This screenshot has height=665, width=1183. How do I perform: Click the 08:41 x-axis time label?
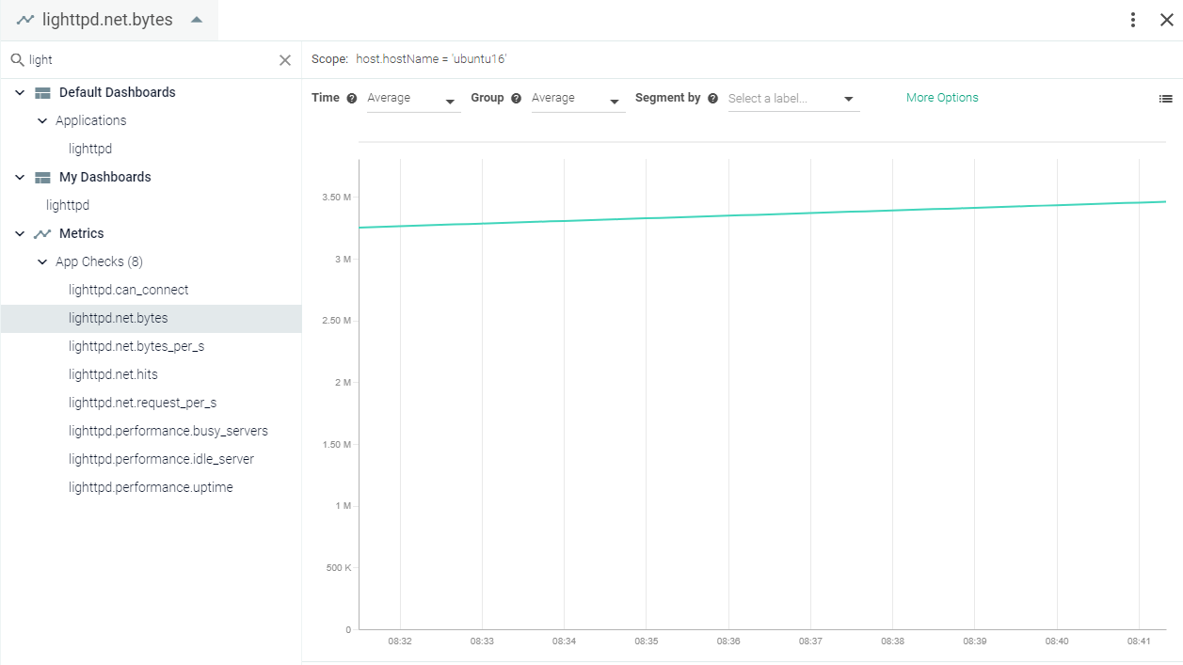click(x=1139, y=641)
